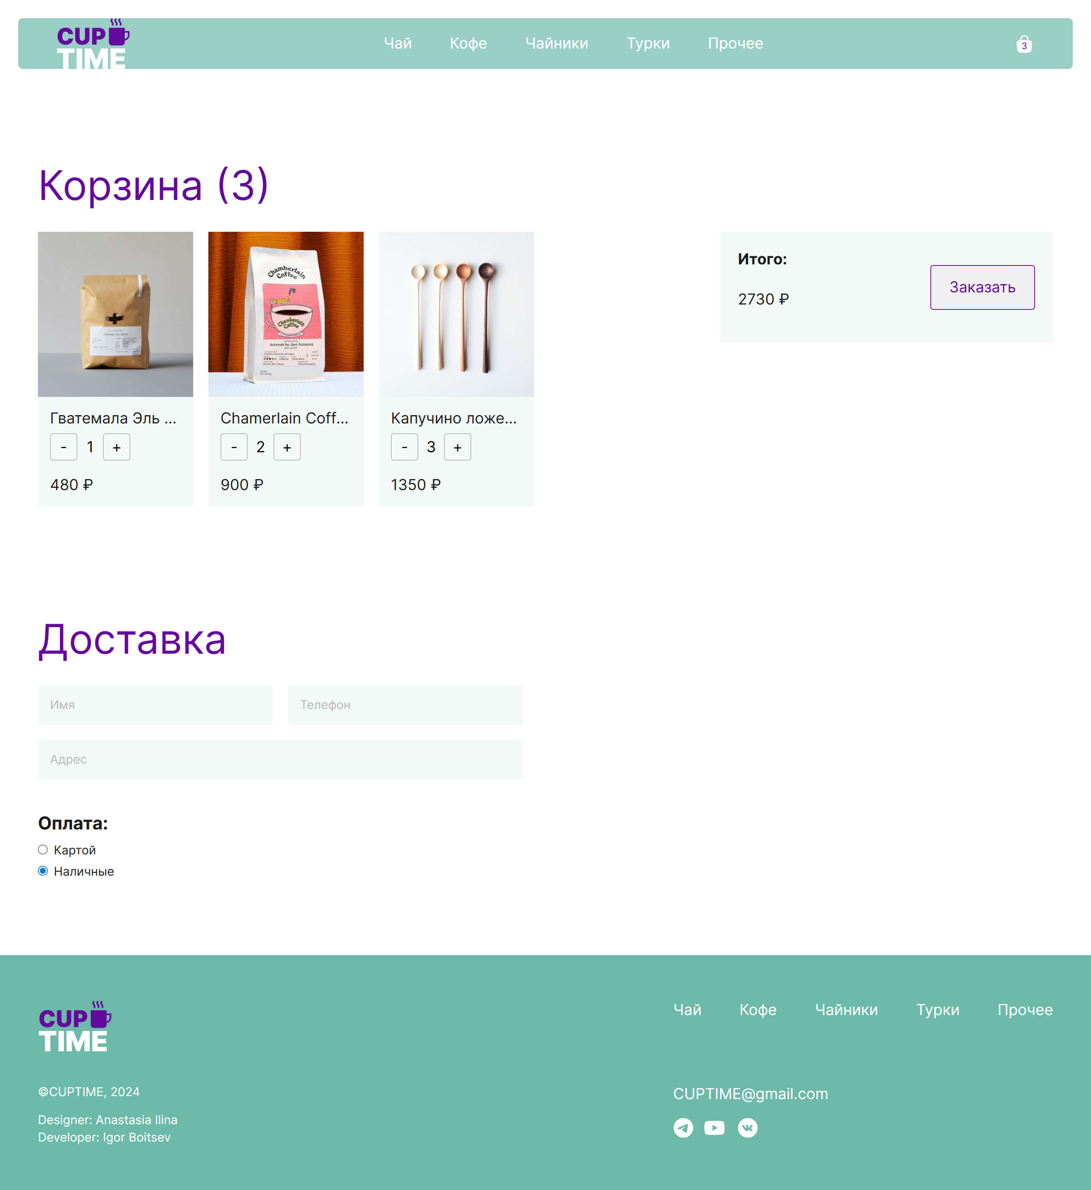Open the VK footer icon
The height and width of the screenshot is (1190, 1091).
coord(747,1128)
